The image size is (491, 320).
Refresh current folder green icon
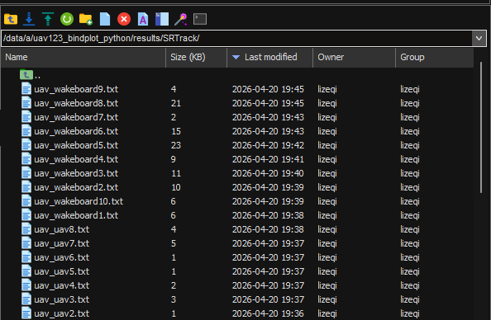point(67,19)
